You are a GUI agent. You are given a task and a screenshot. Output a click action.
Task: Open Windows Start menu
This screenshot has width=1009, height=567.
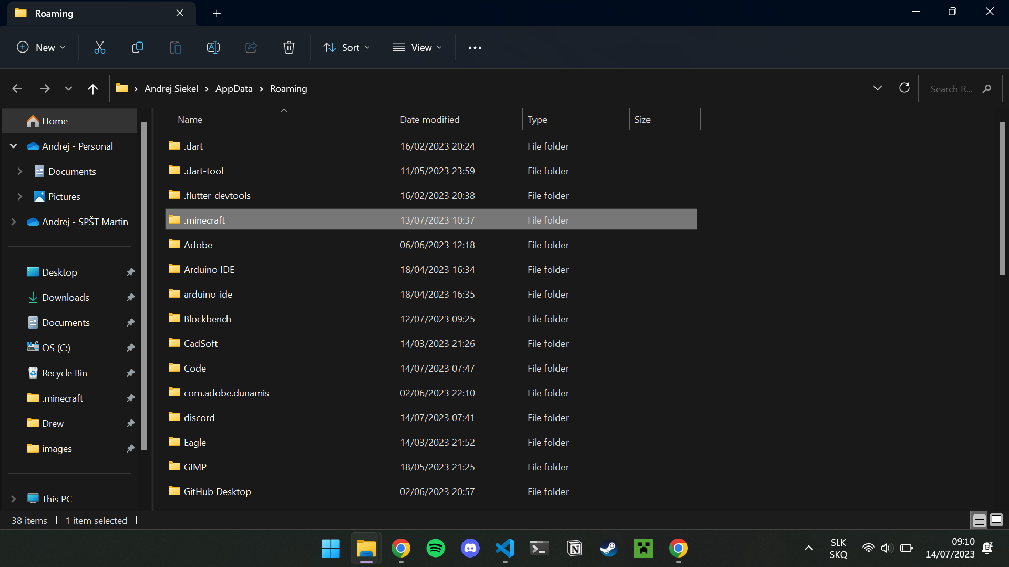[x=331, y=549]
